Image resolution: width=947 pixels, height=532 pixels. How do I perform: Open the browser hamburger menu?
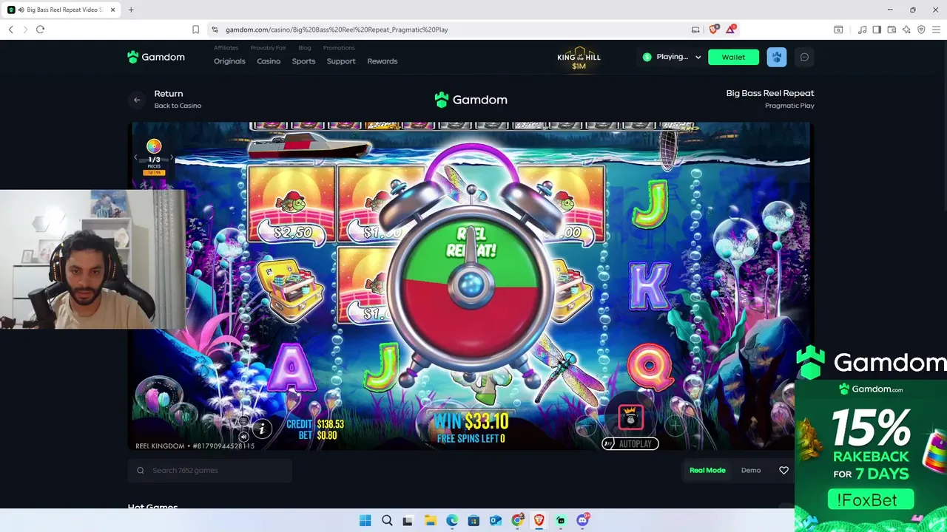(936, 30)
